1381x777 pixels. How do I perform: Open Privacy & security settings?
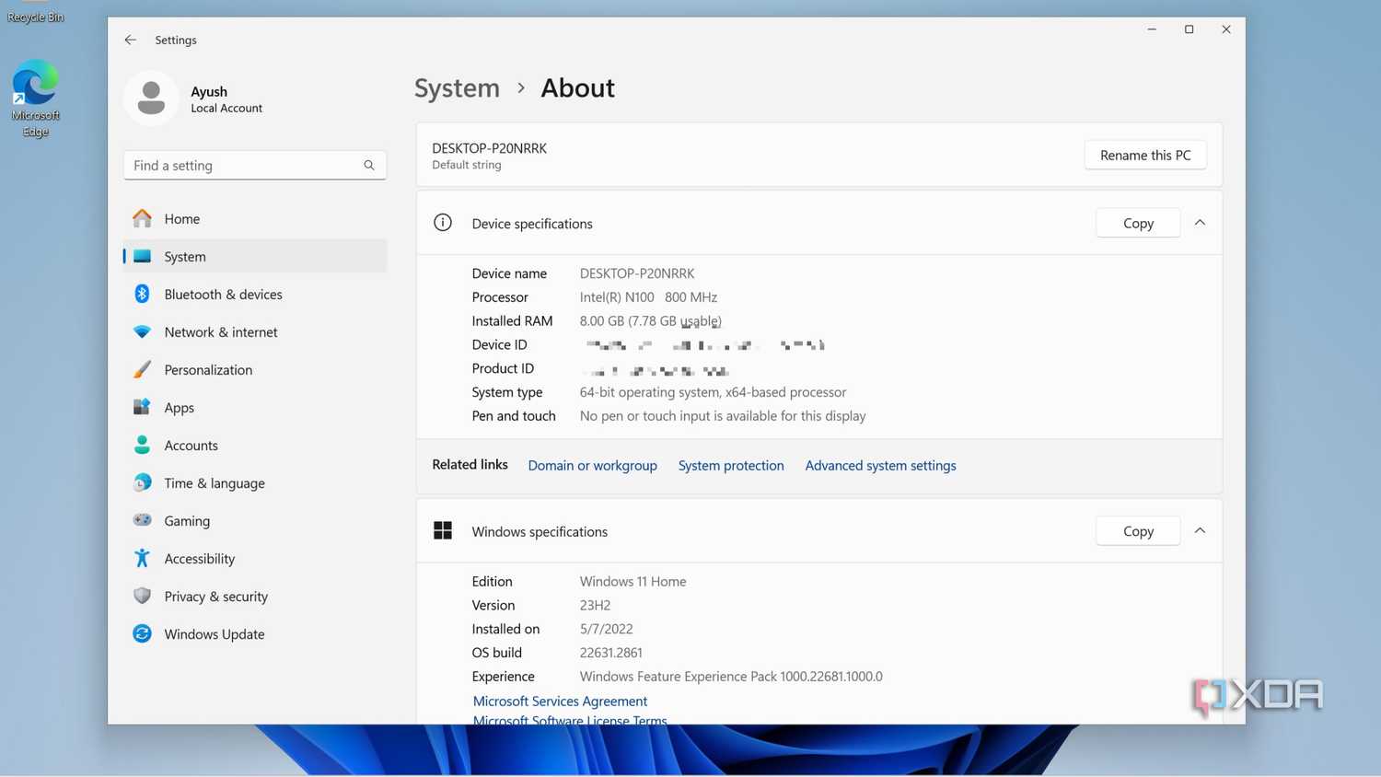pyautogui.click(x=255, y=596)
